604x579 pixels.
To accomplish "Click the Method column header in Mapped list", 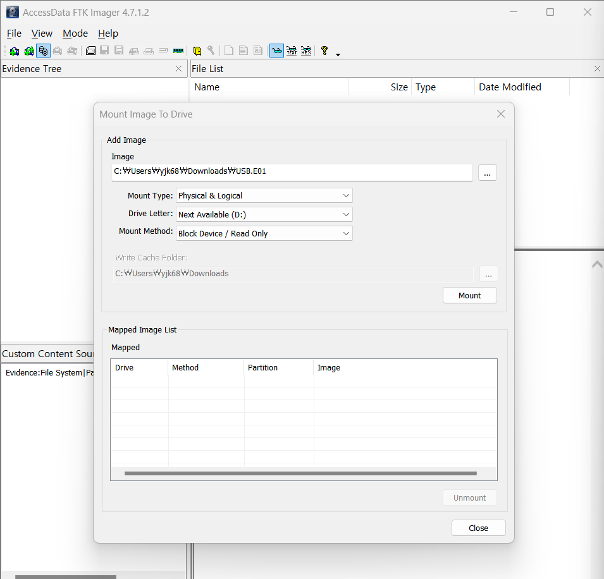I will (206, 368).
